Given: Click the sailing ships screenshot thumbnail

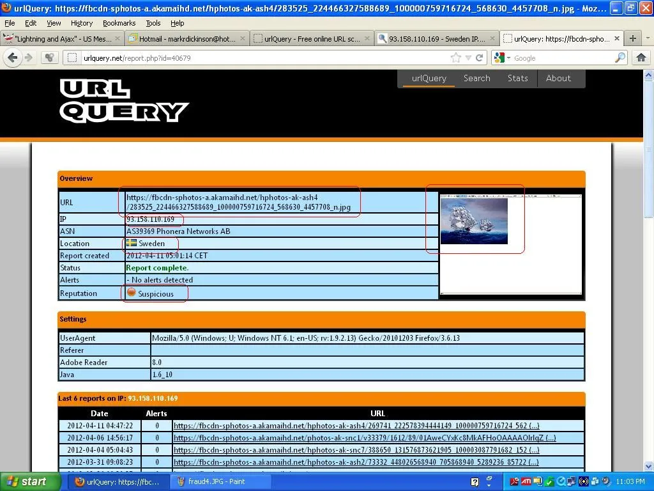Looking at the screenshot, I should coord(474,221).
